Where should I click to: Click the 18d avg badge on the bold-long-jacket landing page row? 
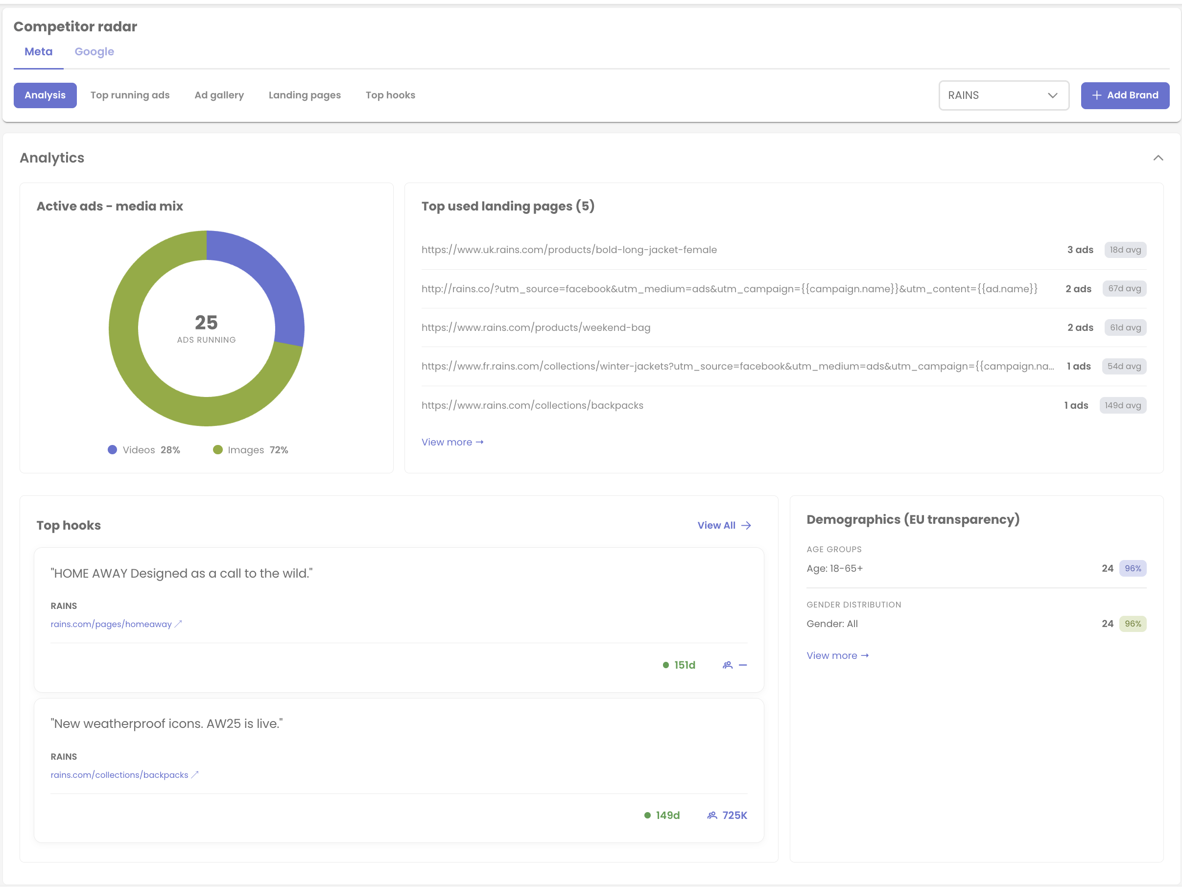click(1125, 250)
